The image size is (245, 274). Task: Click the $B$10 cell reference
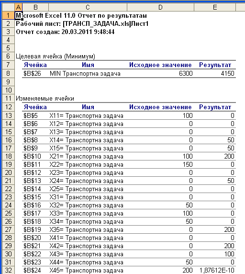[x=32, y=156]
